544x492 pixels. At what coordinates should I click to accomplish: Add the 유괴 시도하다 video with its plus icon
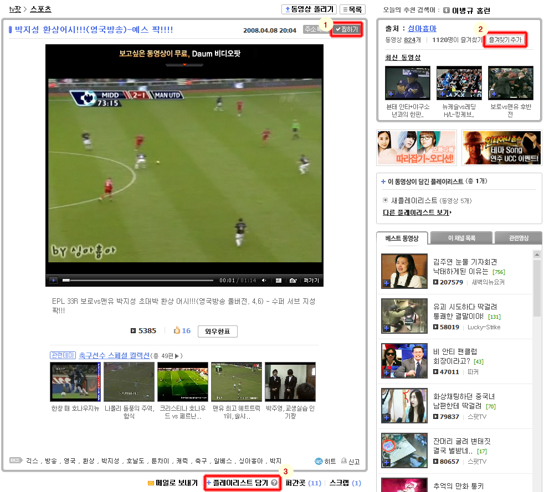[387, 328]
